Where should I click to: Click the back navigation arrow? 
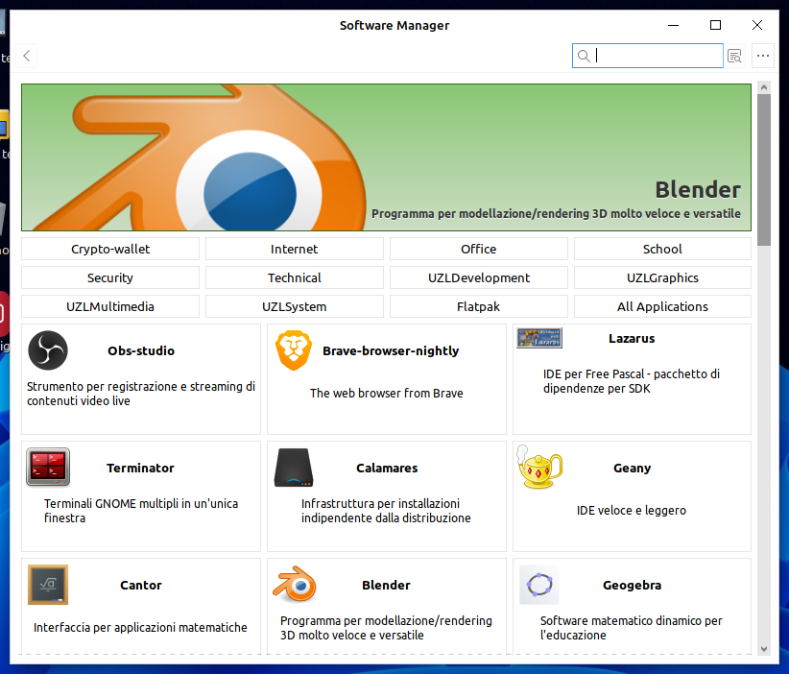click(26, 56)
